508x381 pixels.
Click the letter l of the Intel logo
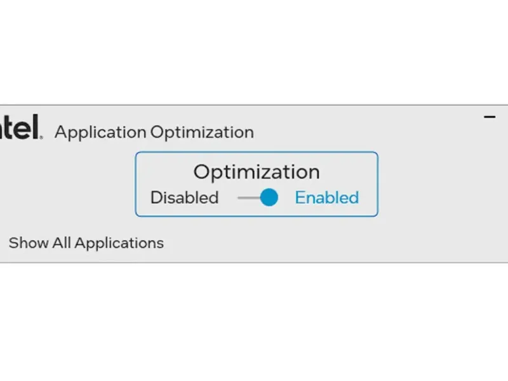(36, 126)
